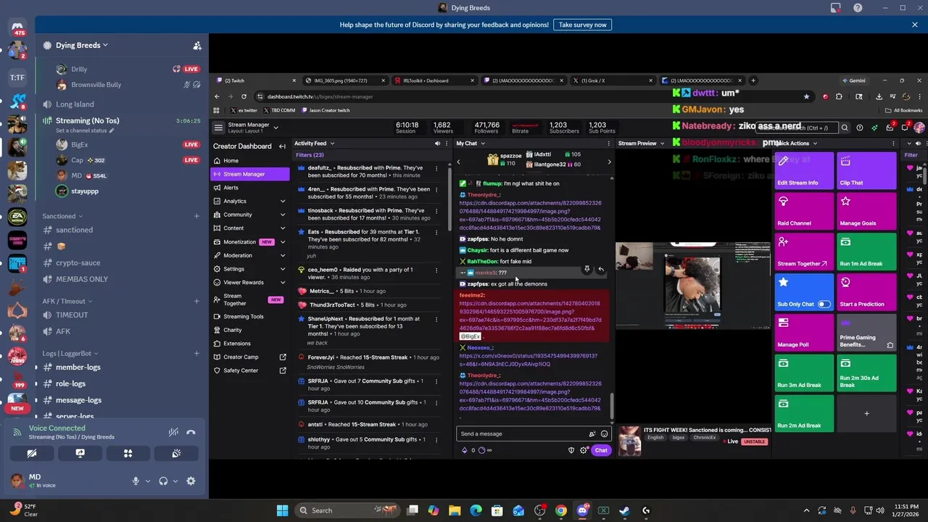Open the ex twitter bookmark

click(x=244, y=110)
